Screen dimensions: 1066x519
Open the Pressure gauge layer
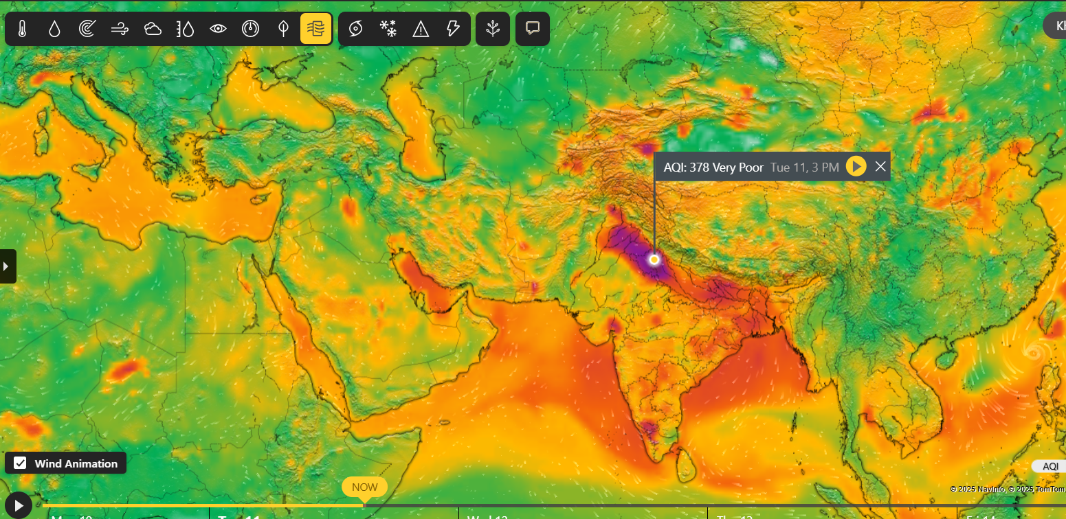click(250, 29)
